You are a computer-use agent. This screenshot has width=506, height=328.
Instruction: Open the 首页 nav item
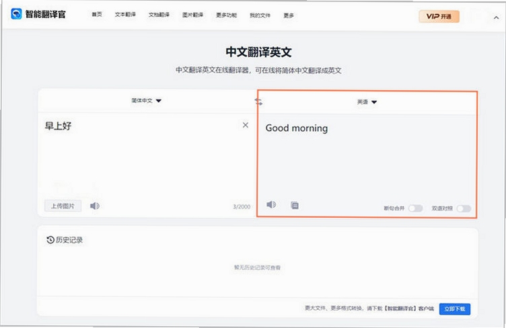point(97,15)
